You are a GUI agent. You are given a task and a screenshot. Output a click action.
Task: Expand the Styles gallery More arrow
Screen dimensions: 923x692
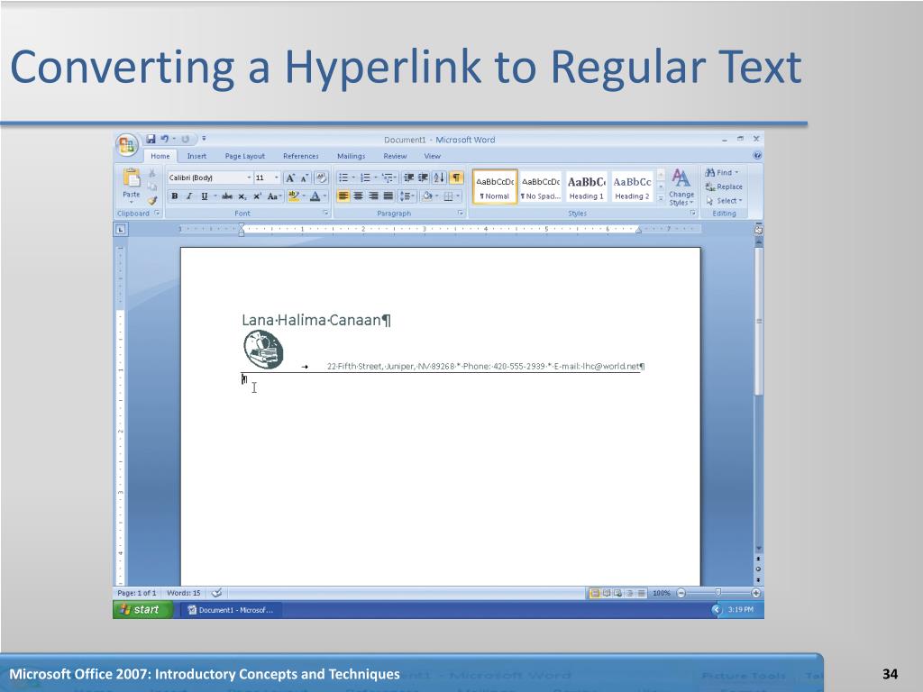pos(661,199)
